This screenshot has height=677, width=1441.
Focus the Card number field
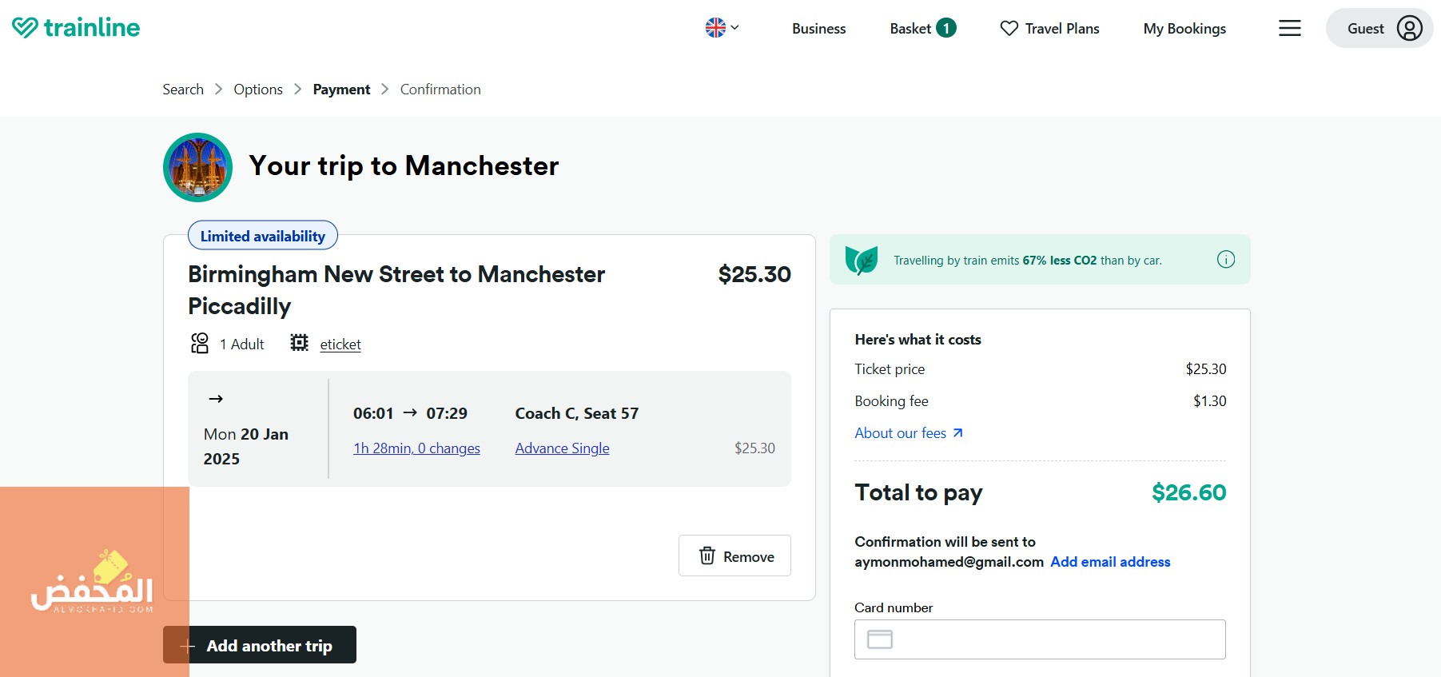tap(1040, 639)
